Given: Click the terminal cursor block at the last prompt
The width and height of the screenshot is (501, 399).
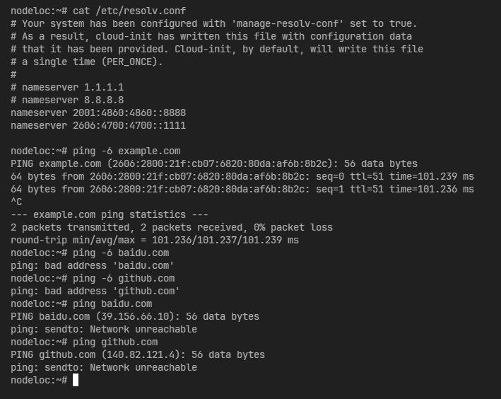Looking at the screenshot, I should click(76, 380).
